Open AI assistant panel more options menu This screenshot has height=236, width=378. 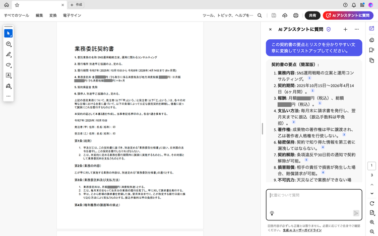357,30
